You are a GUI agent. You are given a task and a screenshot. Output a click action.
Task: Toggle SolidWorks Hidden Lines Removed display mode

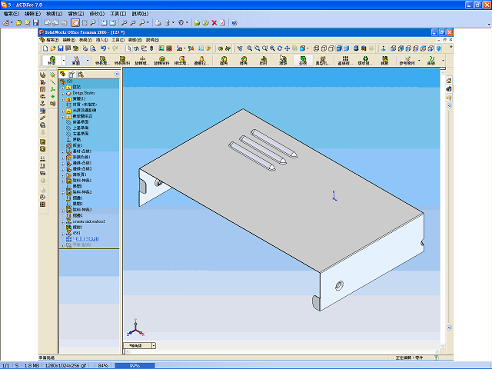(331, 48)
